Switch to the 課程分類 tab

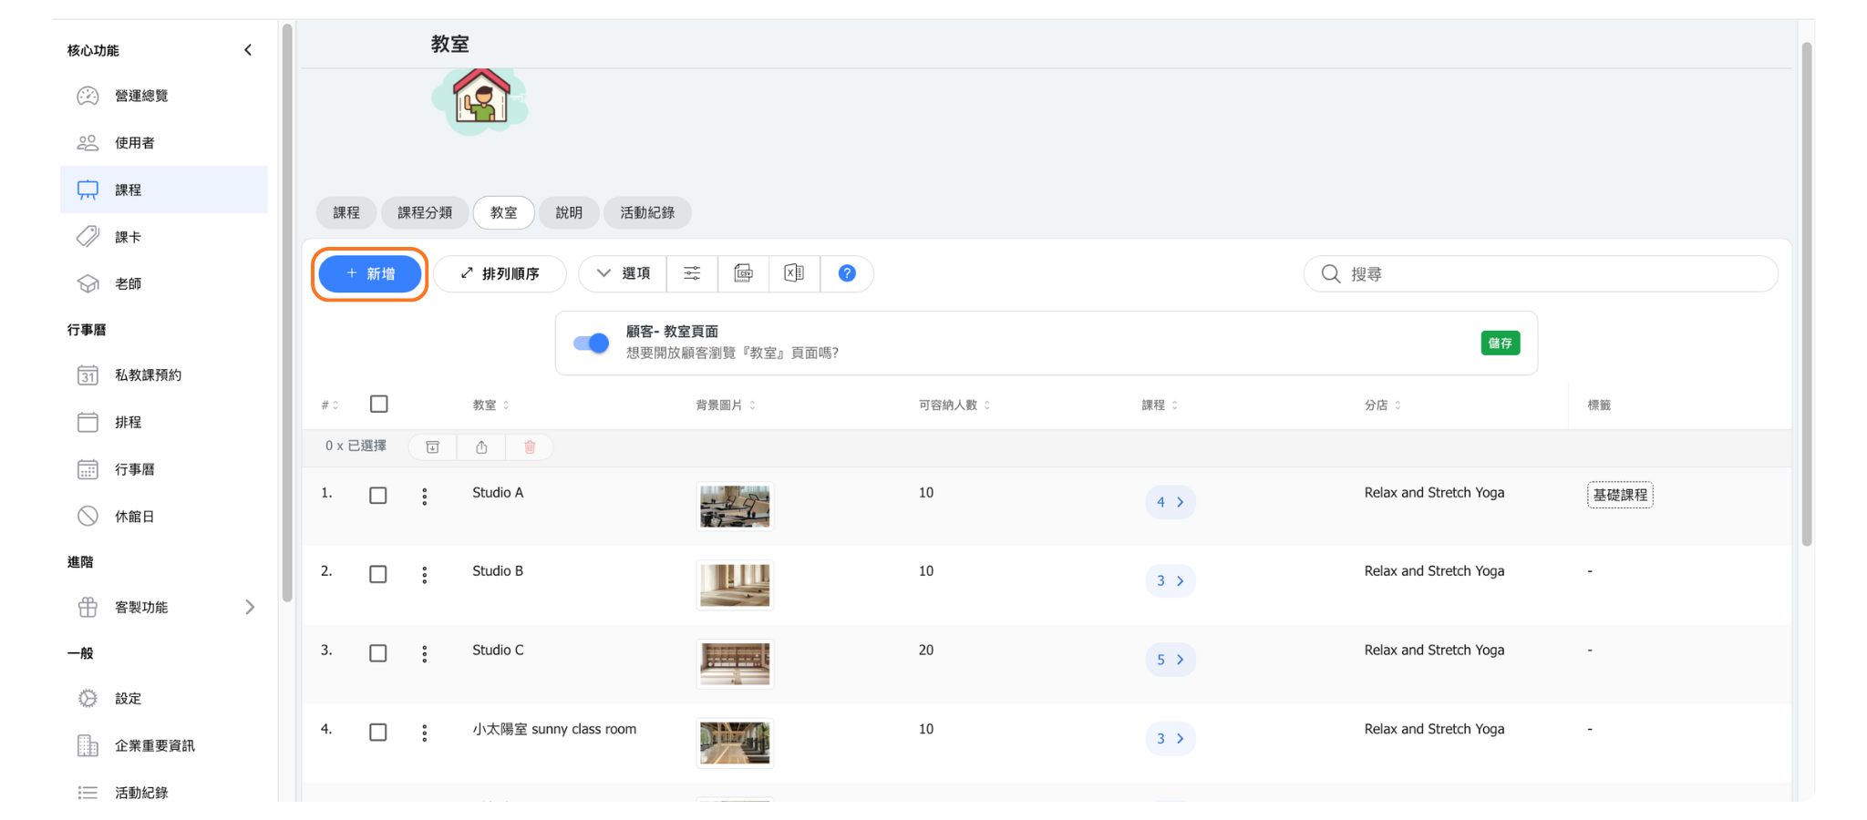(x=425, y=212)
